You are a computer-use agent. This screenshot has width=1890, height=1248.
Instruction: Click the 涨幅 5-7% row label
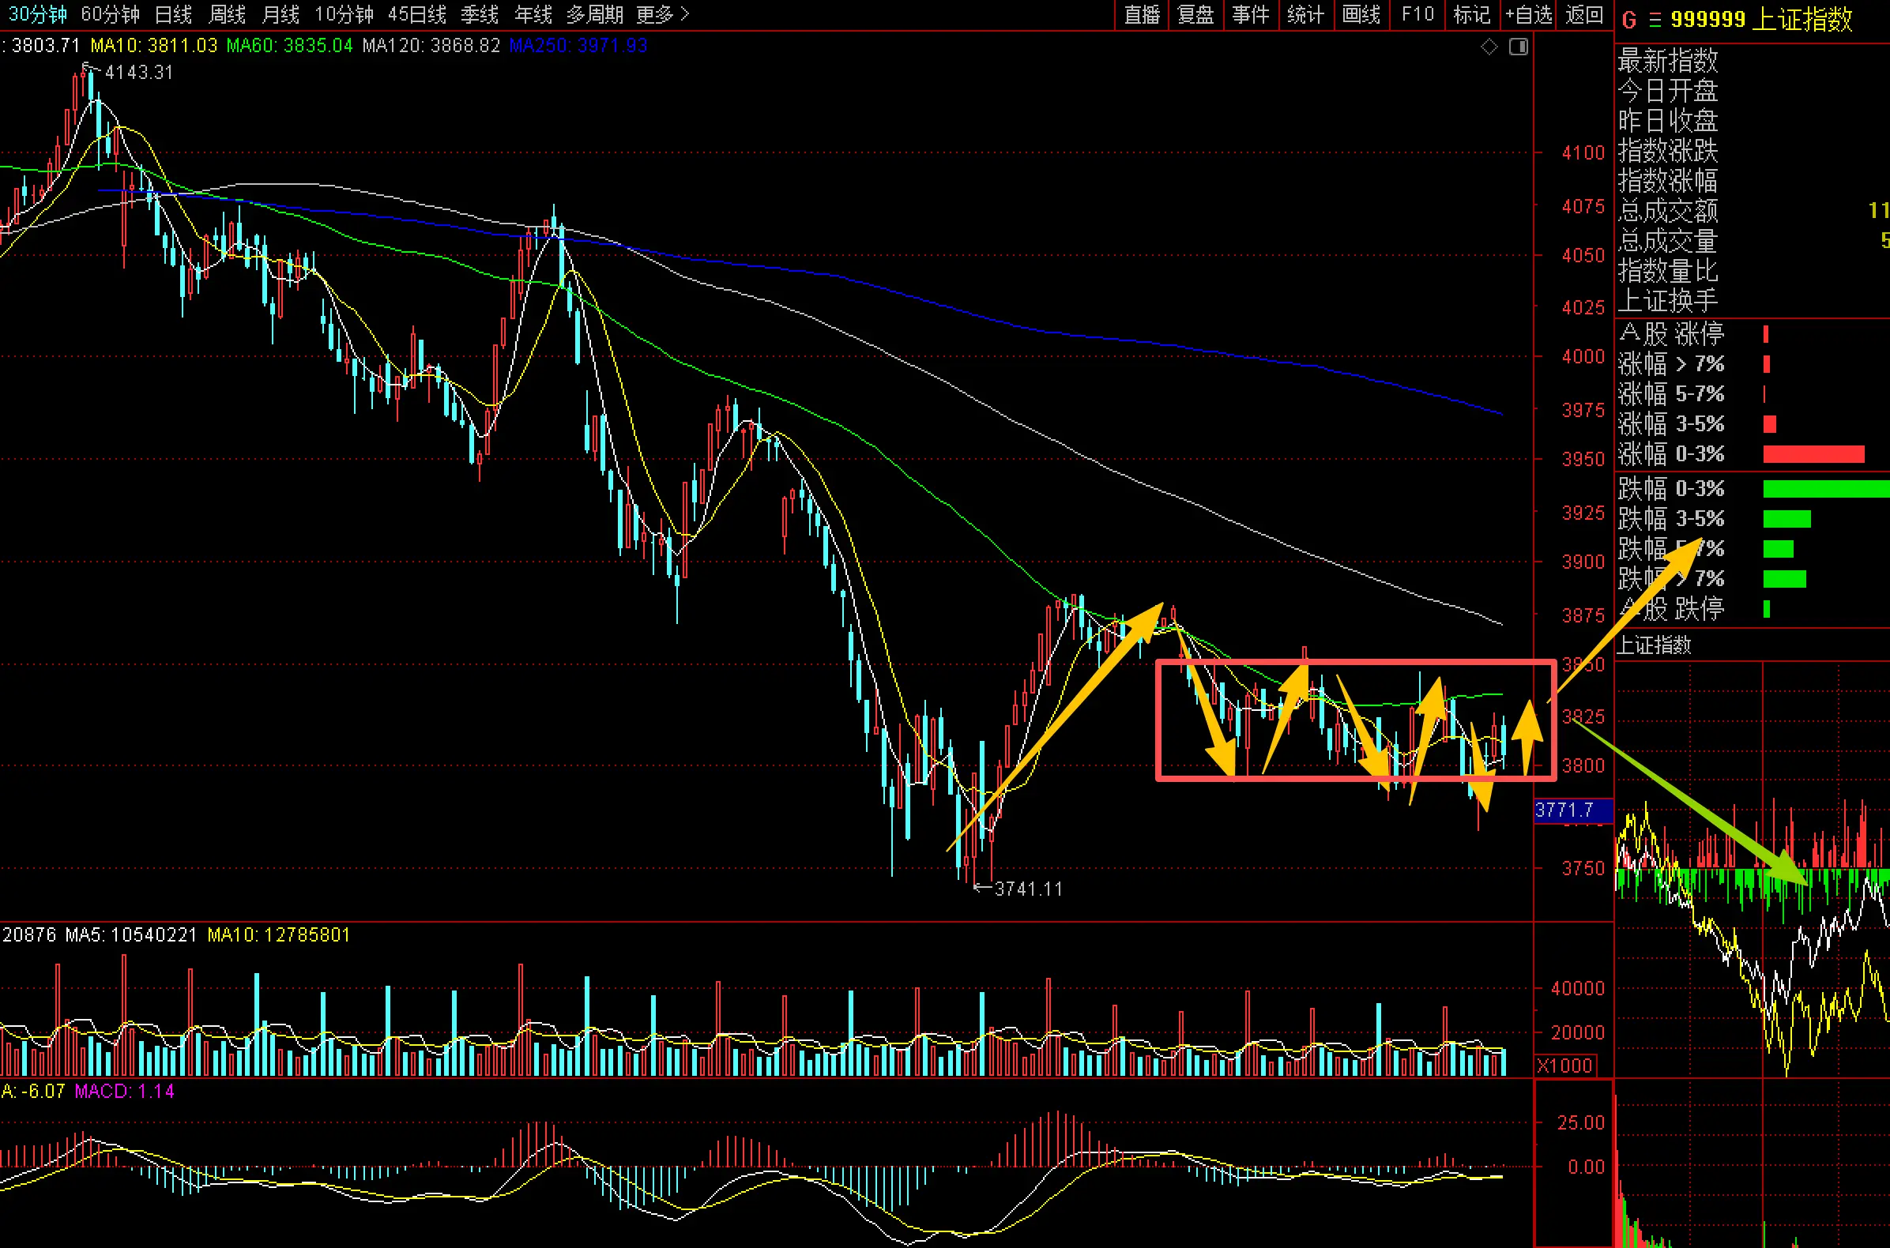pos(1671,394)
